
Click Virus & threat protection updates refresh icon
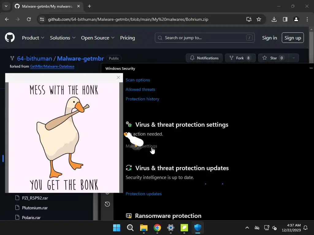[x=128, y=168]
